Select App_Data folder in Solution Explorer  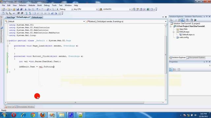click(x=182, y=29)
